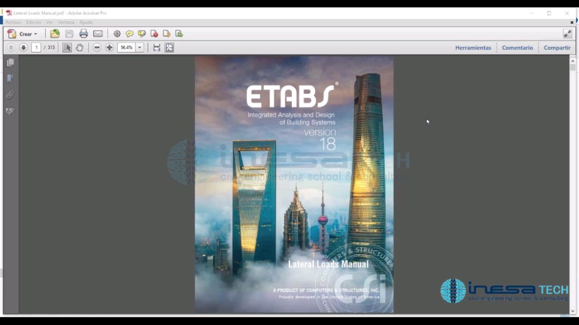Zoom out with minus button

pos(97,47)
